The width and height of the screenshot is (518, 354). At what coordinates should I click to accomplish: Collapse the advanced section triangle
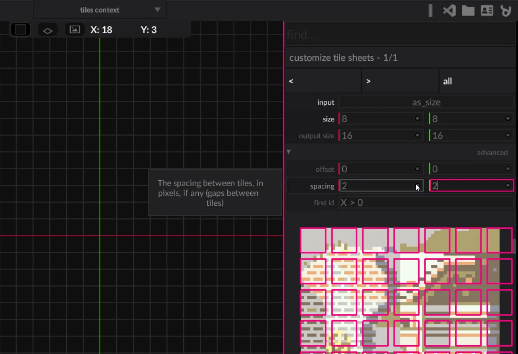[289, 152]
